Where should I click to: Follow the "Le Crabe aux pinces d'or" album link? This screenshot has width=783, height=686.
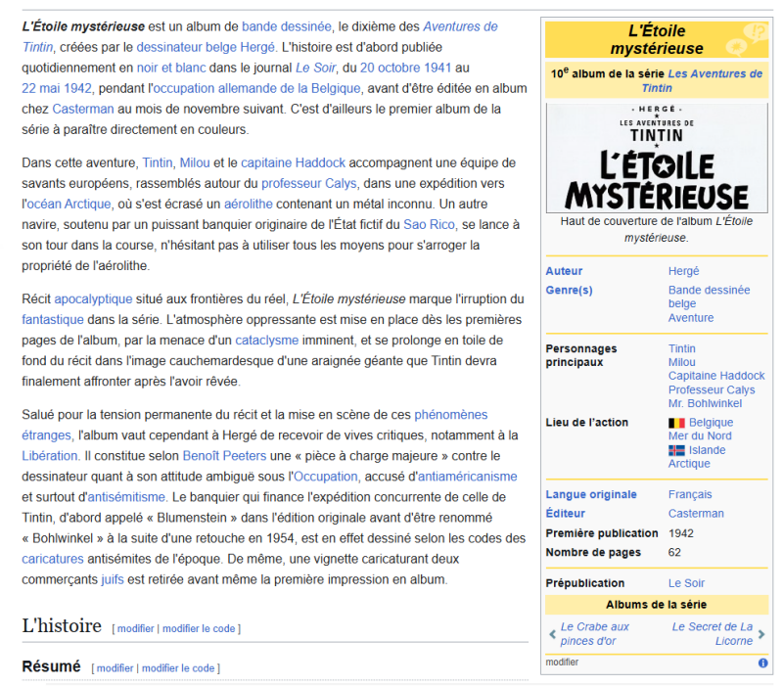597,633
